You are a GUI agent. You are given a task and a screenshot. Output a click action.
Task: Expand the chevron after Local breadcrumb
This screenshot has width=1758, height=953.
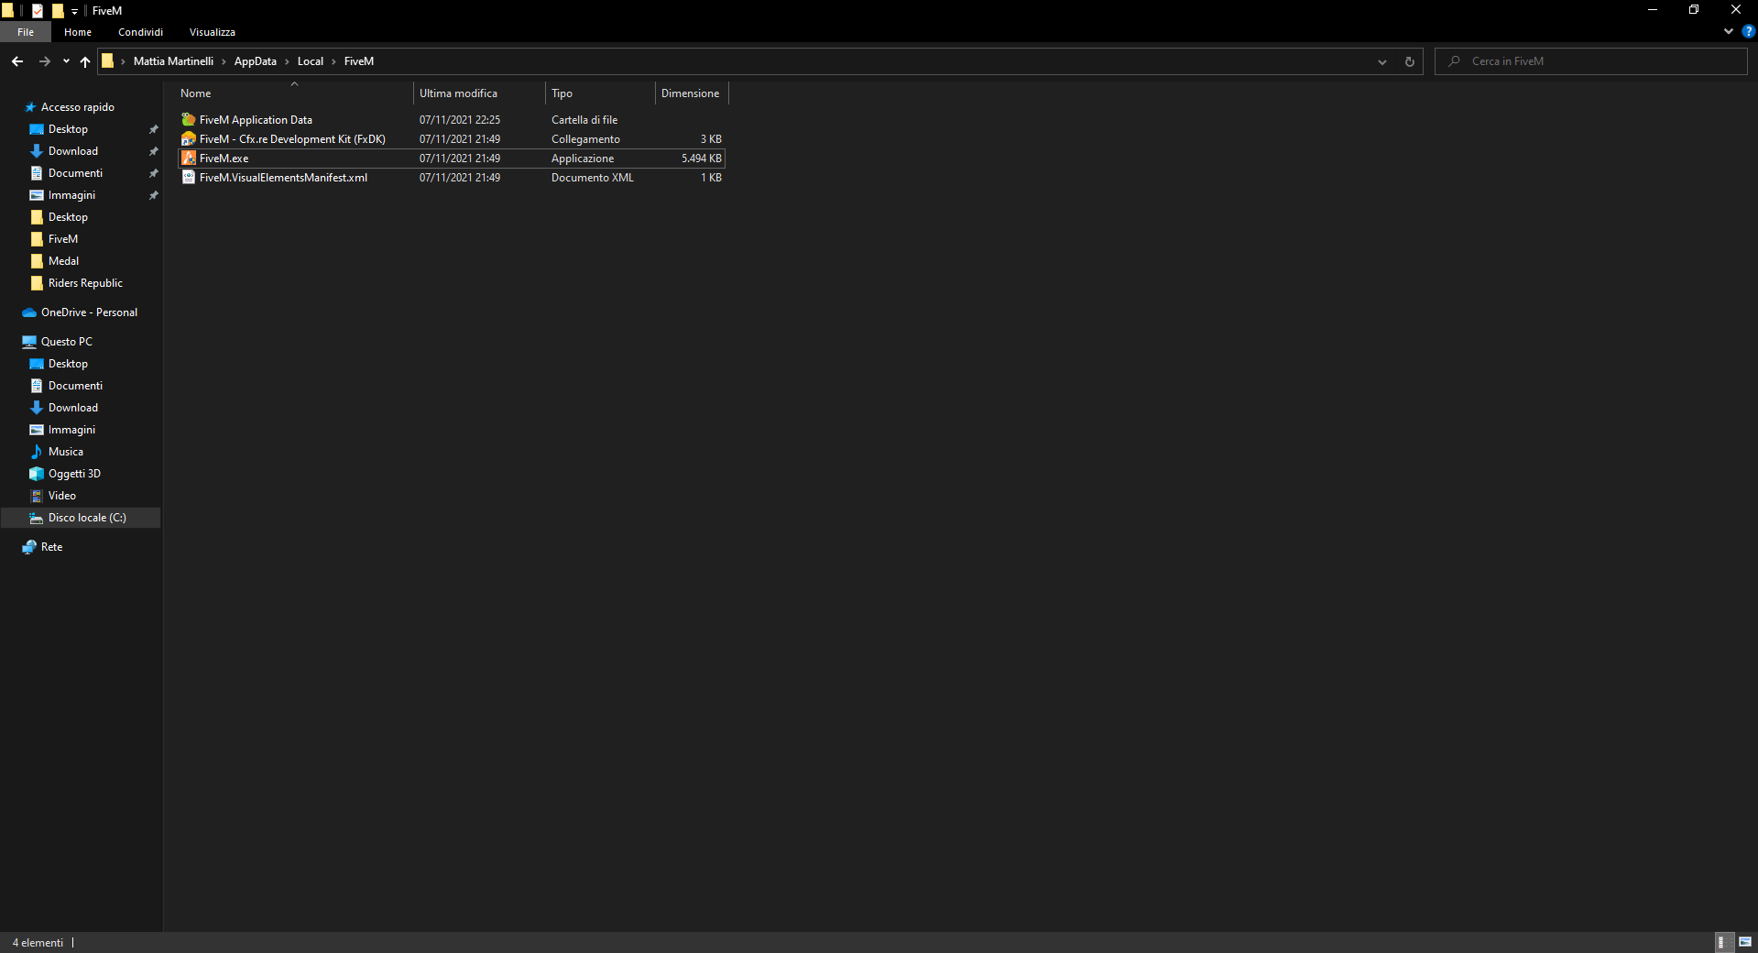[333, 61]
